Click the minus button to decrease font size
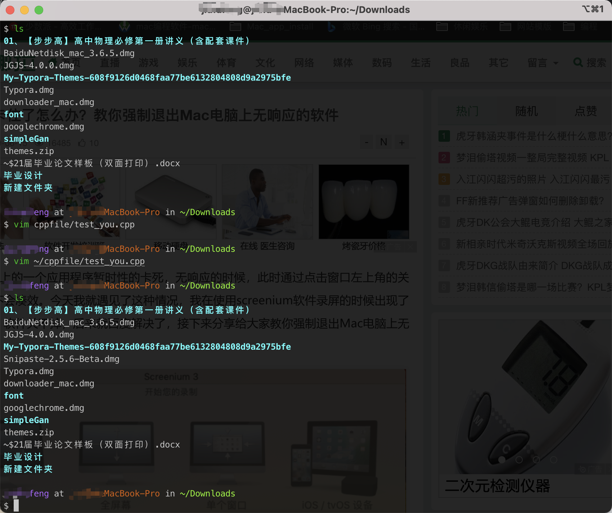Image resolution: width=612 pixels, height=513 pixels. coord(366,142)
